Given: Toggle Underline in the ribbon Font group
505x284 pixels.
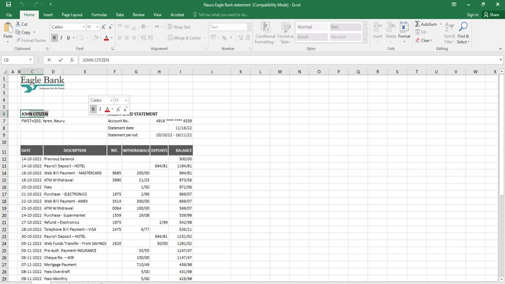Looking at the screenshot, I should (x=68, y=38).
